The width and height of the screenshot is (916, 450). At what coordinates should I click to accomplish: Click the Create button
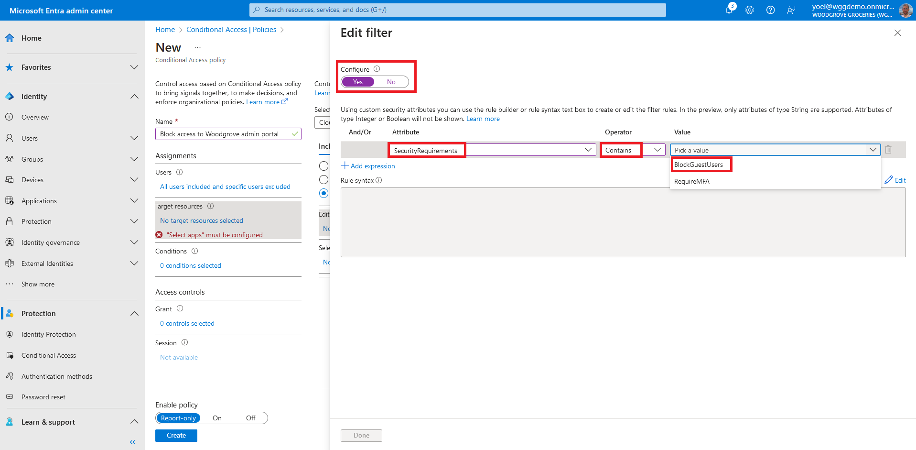(176, 435)
